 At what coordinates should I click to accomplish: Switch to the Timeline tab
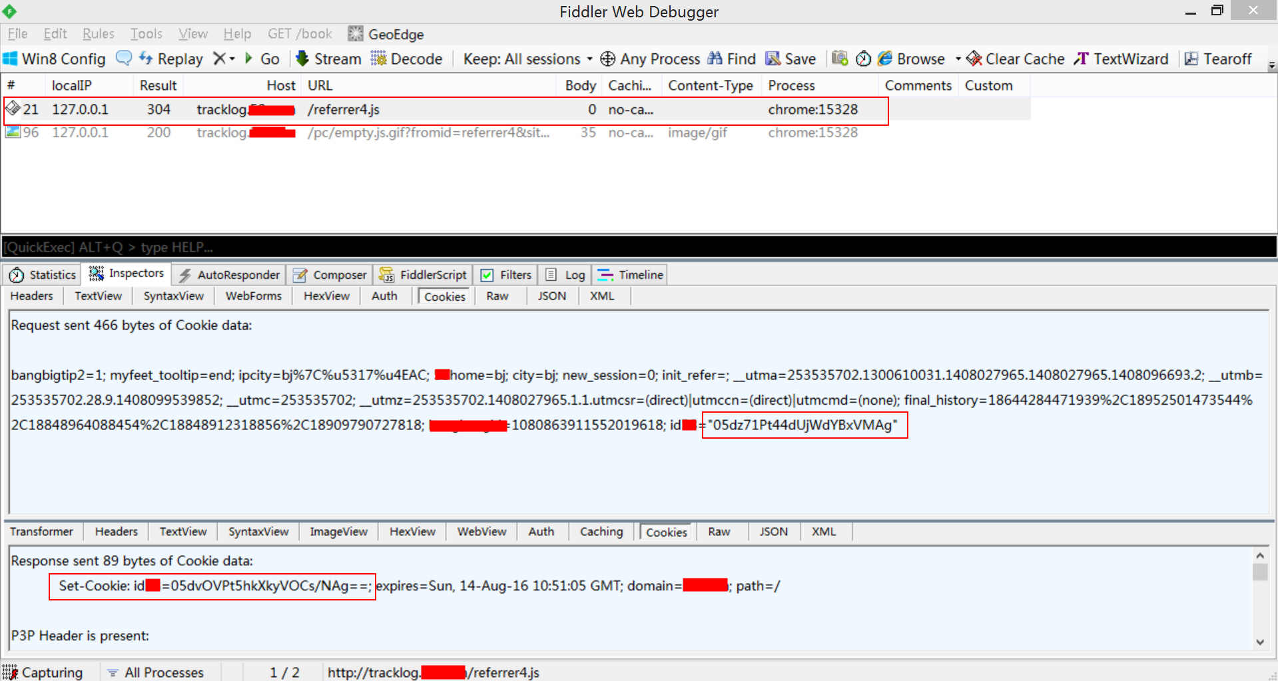click(x=631, y=275)
